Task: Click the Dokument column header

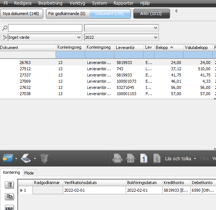Action: pyautogui.click(x=28, y=48)
